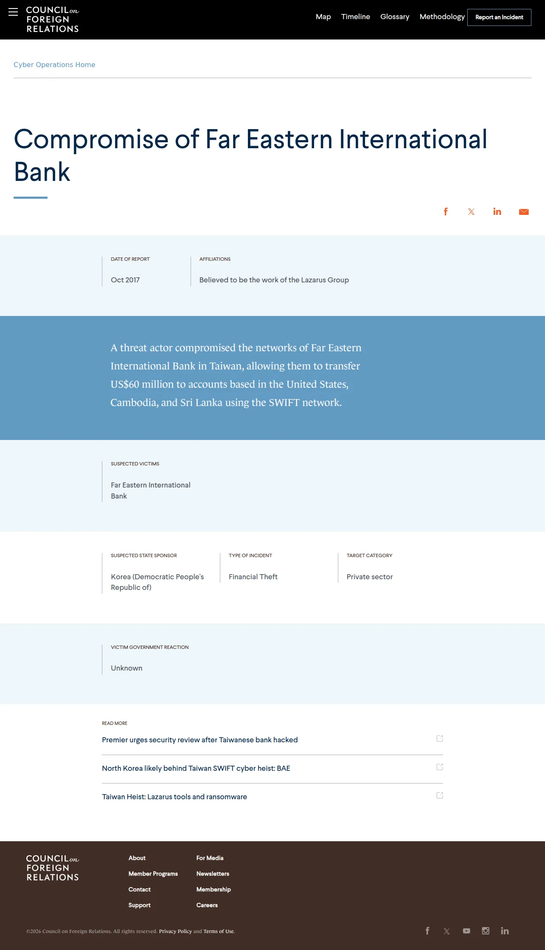Click the 'Affiliations' label
This screenshot has width=545, height=950.
(215, 259)
